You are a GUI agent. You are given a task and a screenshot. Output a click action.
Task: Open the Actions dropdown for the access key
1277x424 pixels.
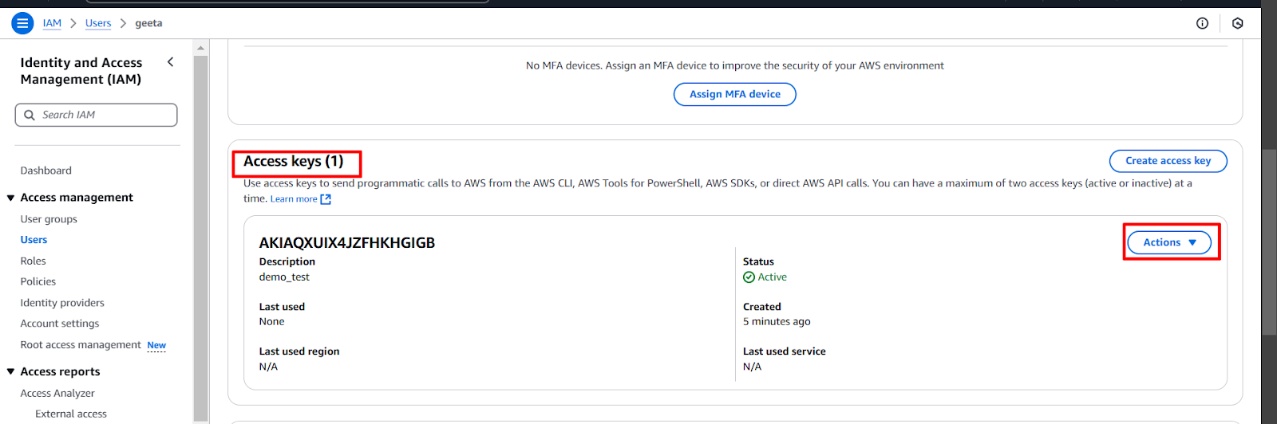1169,242
